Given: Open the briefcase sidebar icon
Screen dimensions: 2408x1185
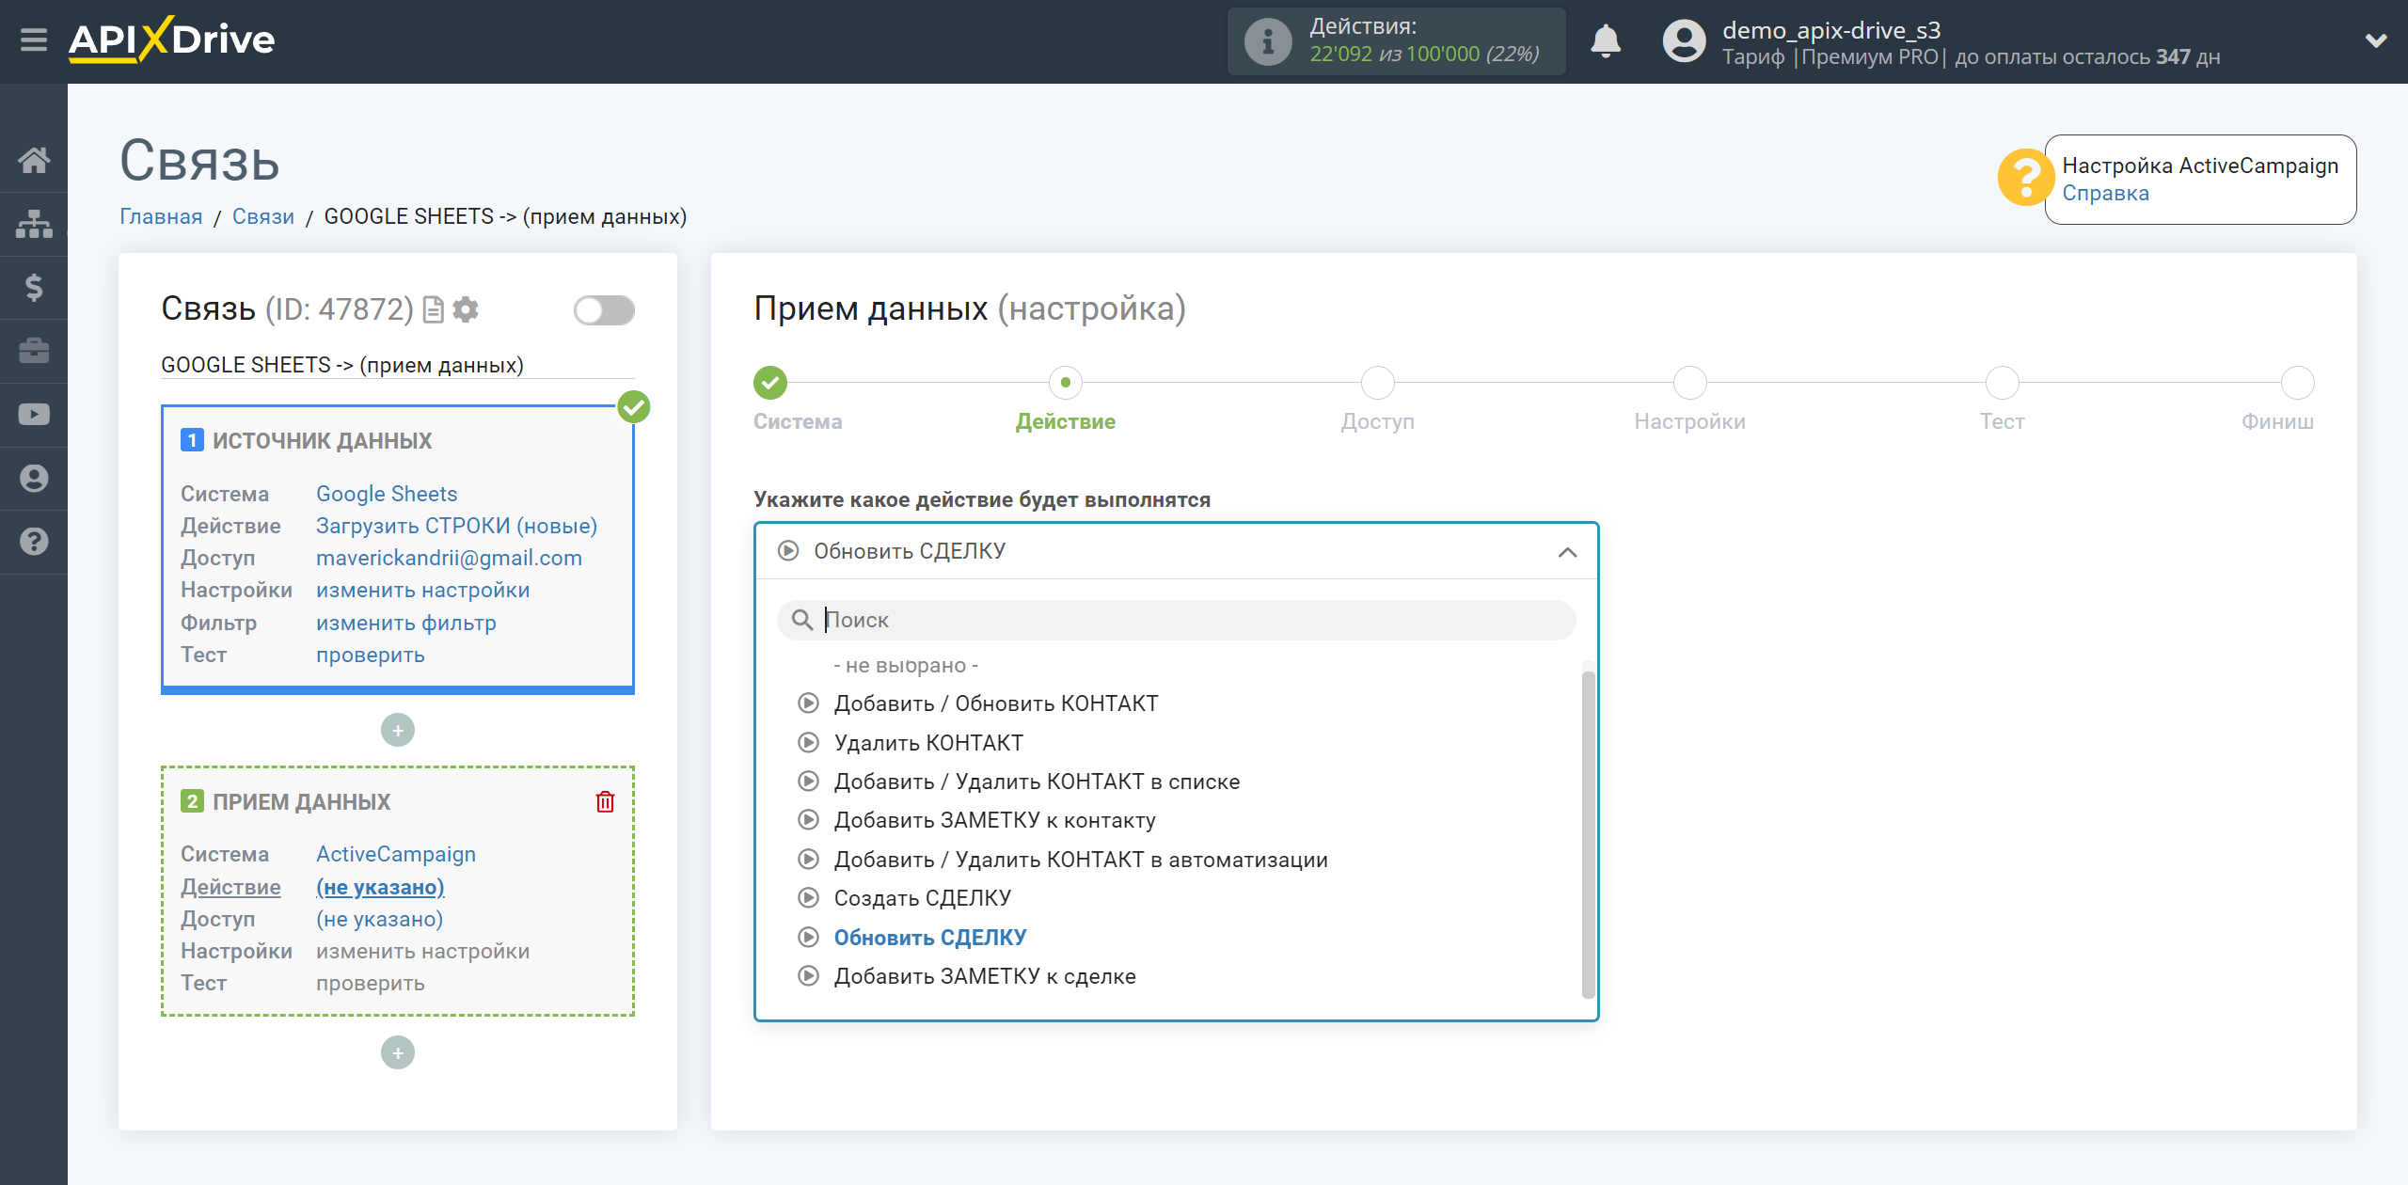Looking at the screenshot, I should point(34,351).
